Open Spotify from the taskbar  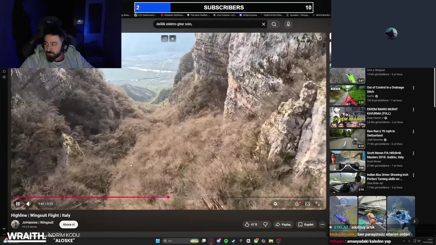pos(226,241)
